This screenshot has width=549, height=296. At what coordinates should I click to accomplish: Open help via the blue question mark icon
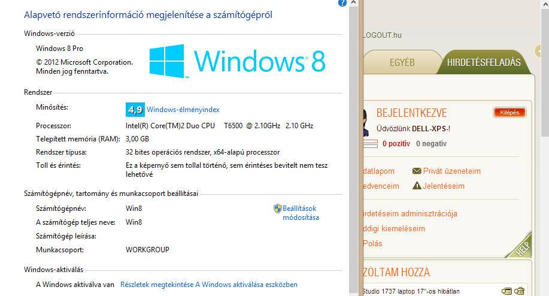coord(342,3)
